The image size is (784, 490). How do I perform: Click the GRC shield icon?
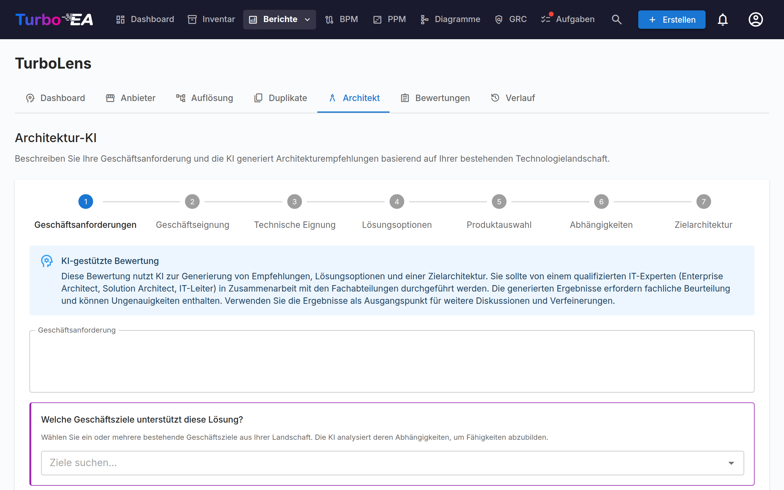499,19
